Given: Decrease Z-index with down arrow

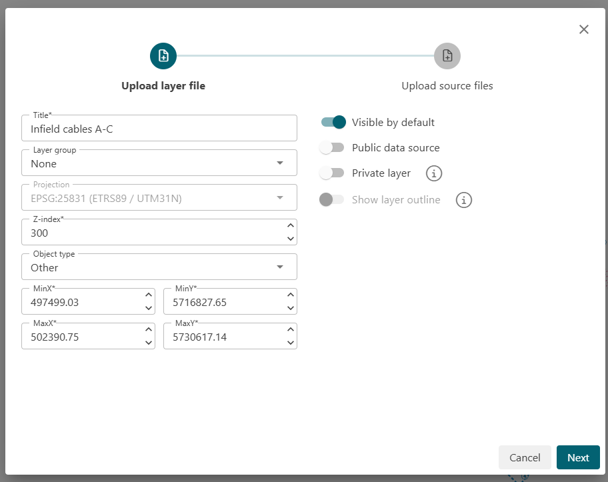Looking at the screenshot, I should (291, 239).
